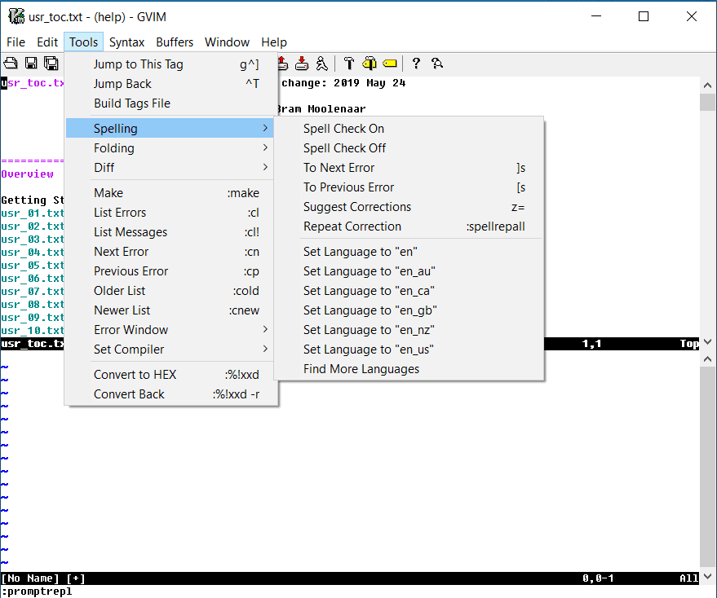Select List Messages entry
Screen dimensions: 717x598
[x=170, y=232]
